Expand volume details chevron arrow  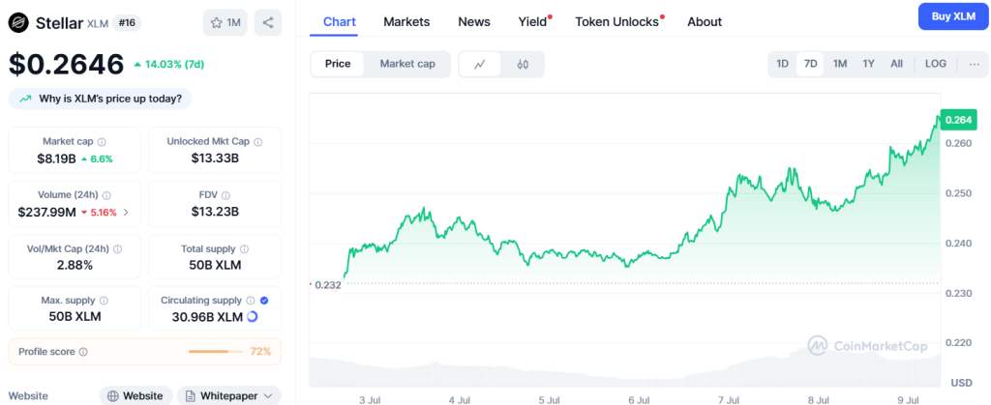(126, 213)
